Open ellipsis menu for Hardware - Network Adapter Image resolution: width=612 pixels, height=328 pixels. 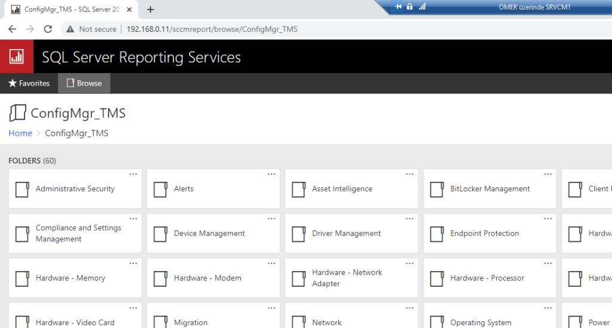click(x=409, y=263)
